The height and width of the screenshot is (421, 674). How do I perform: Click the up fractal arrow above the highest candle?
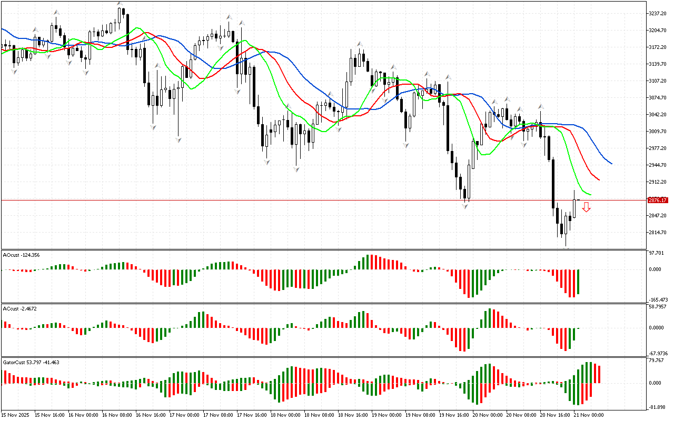[x=120, y=4]
